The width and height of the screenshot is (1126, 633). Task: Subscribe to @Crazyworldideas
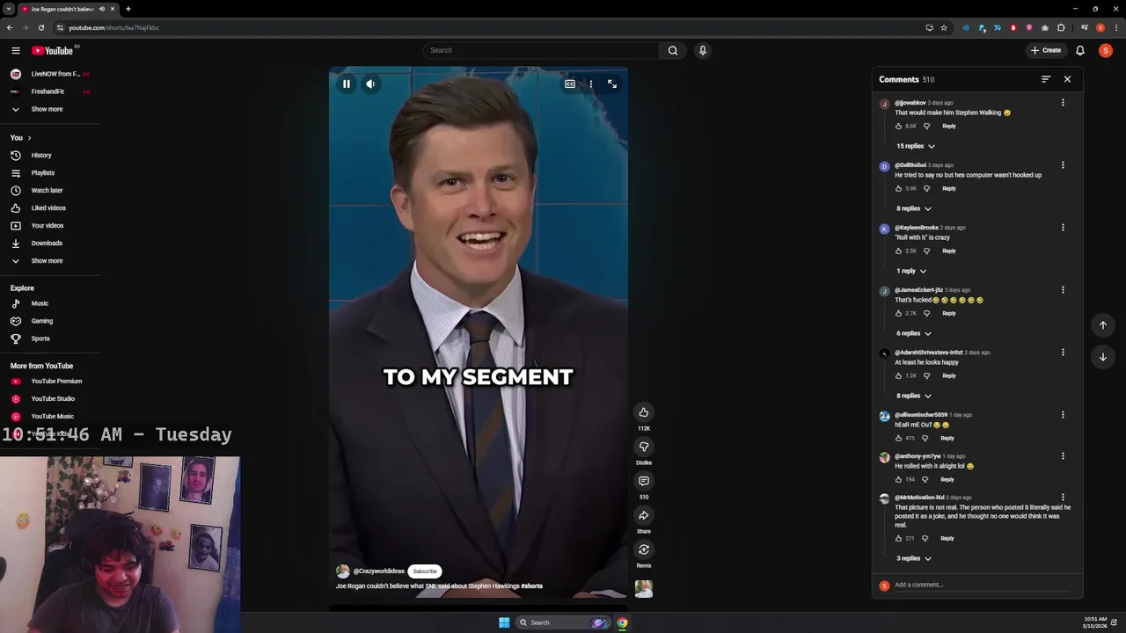(x=425, y=571)
